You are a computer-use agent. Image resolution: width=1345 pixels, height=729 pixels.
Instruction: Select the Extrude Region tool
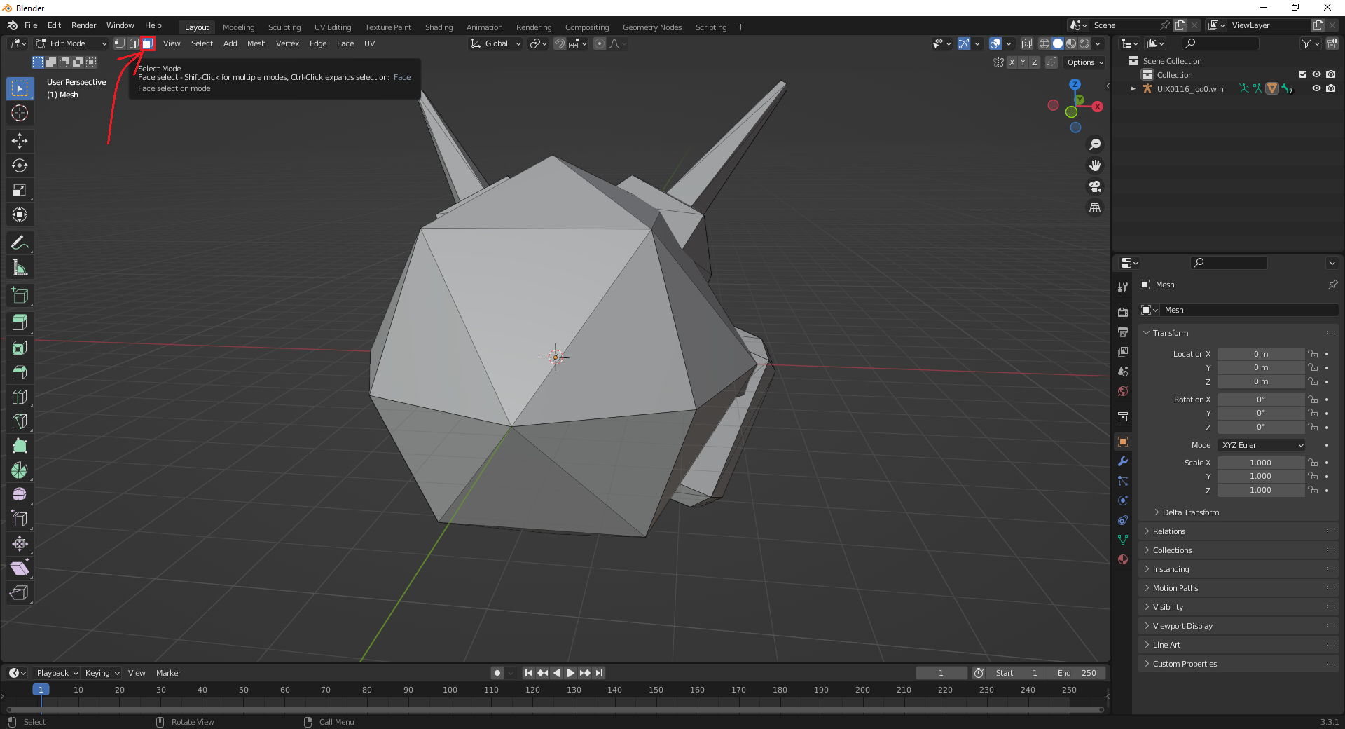20,323
